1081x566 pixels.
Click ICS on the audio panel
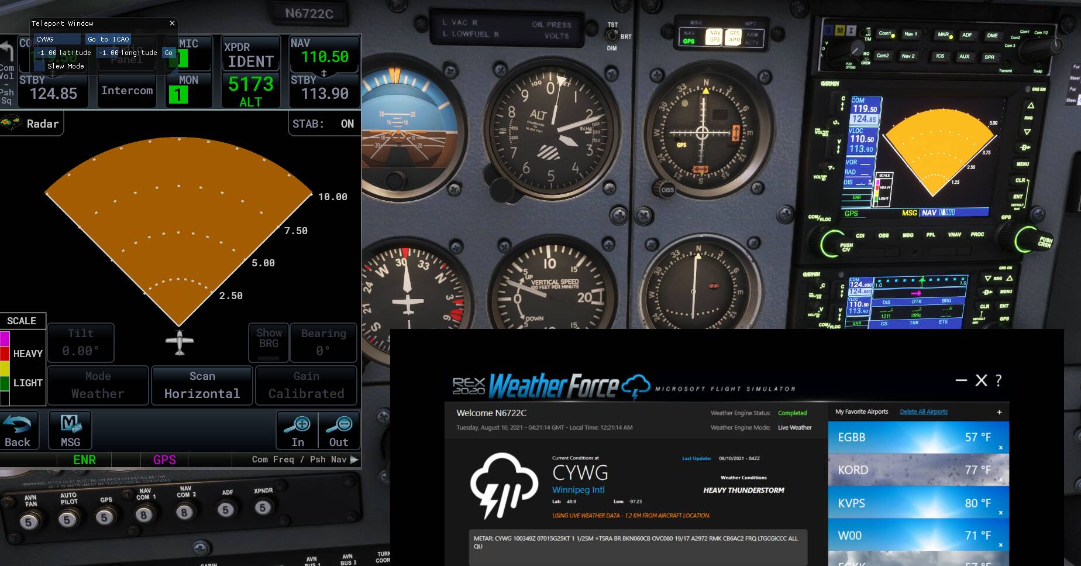pyautogui.click(x=940, y=56)
